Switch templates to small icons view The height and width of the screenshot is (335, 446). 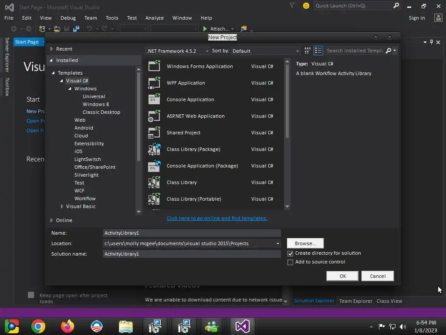coord(307,51)
